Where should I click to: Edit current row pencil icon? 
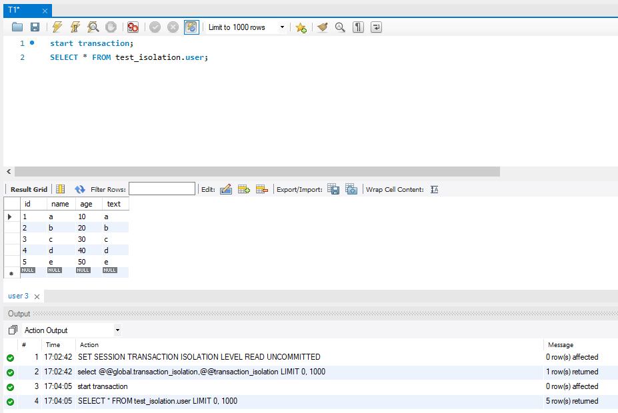(x=226, y=189)
